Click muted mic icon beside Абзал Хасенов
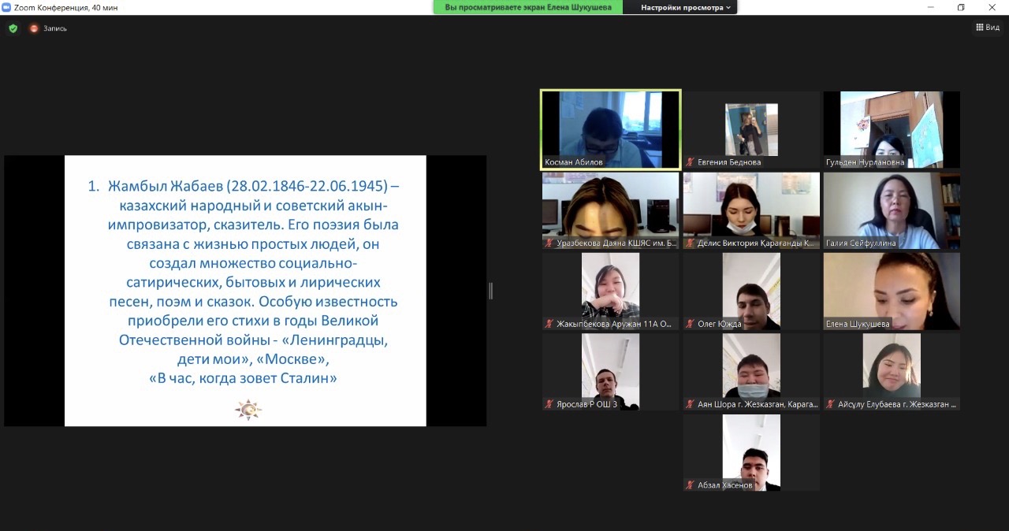 (x=691, y=485)
